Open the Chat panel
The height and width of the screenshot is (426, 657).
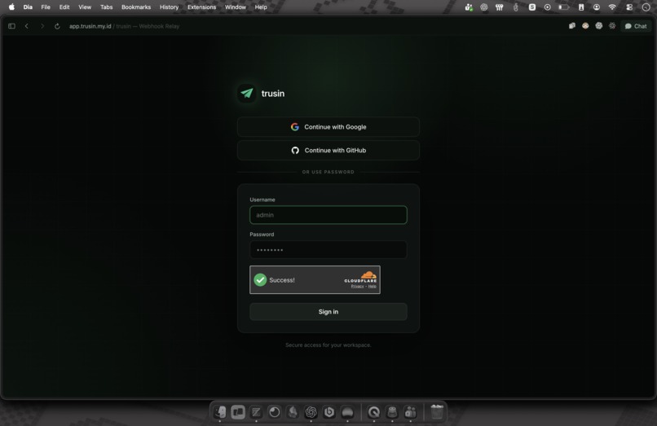point(636,26)
